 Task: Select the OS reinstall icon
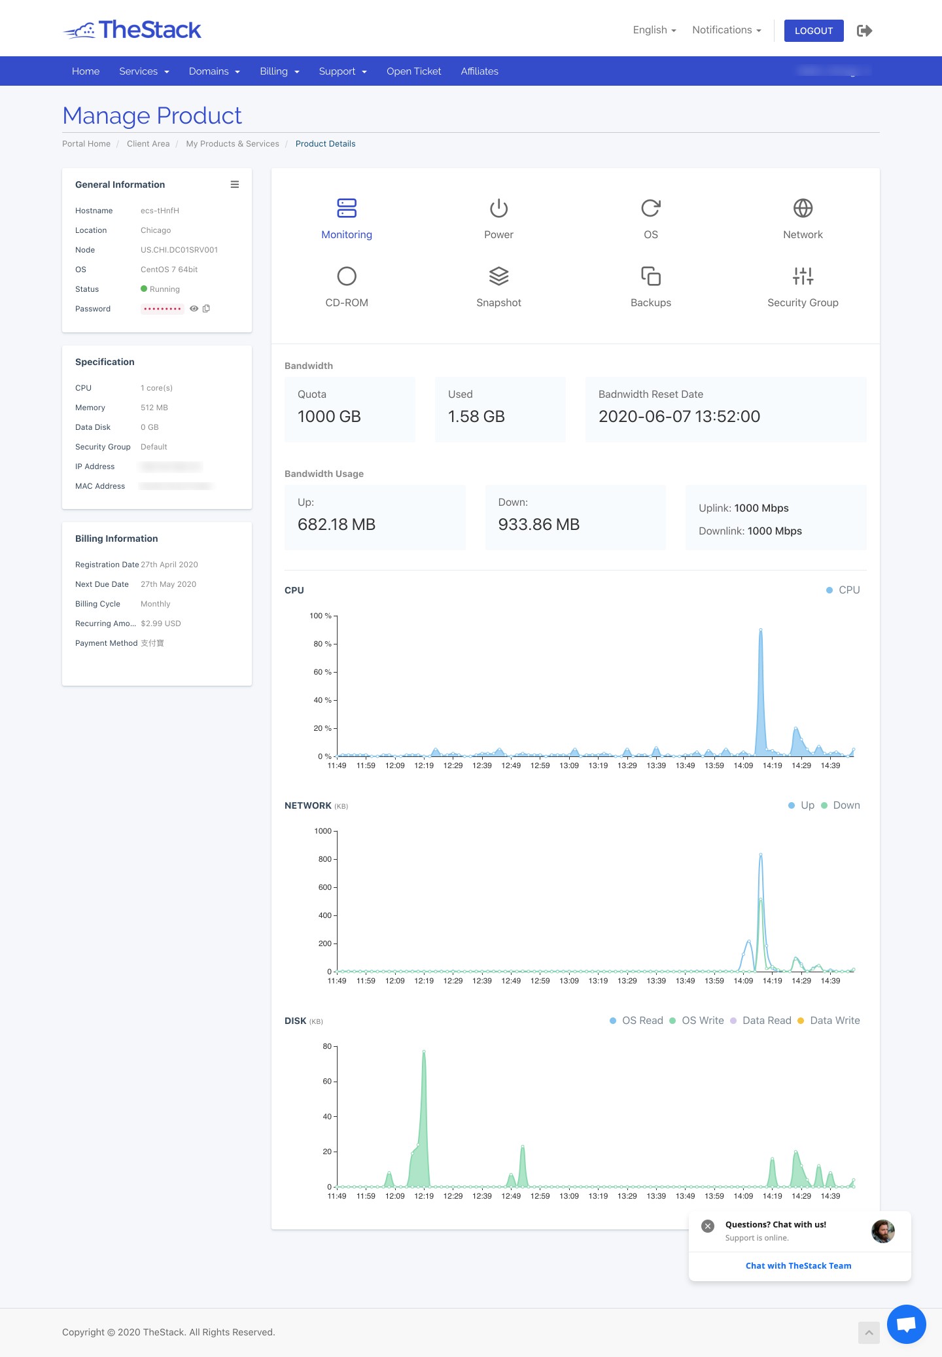coord(651,209)
